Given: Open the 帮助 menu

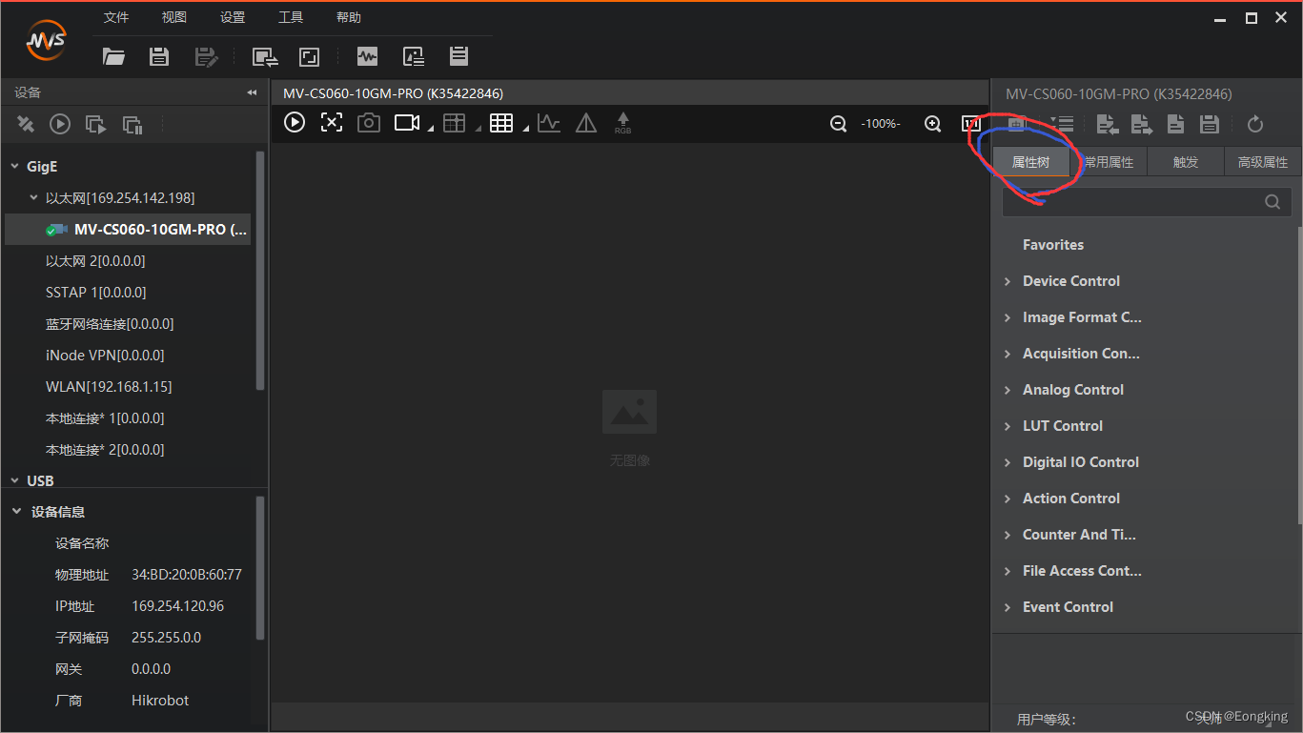Looking at the screenshot, I should (x=349, y=17).
